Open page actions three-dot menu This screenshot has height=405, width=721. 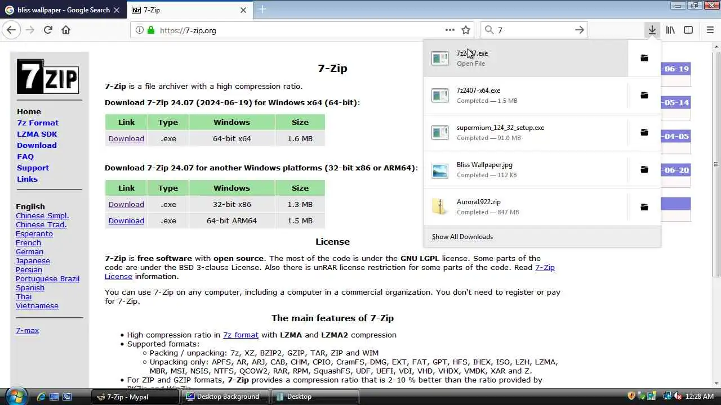tap(449, 30)
